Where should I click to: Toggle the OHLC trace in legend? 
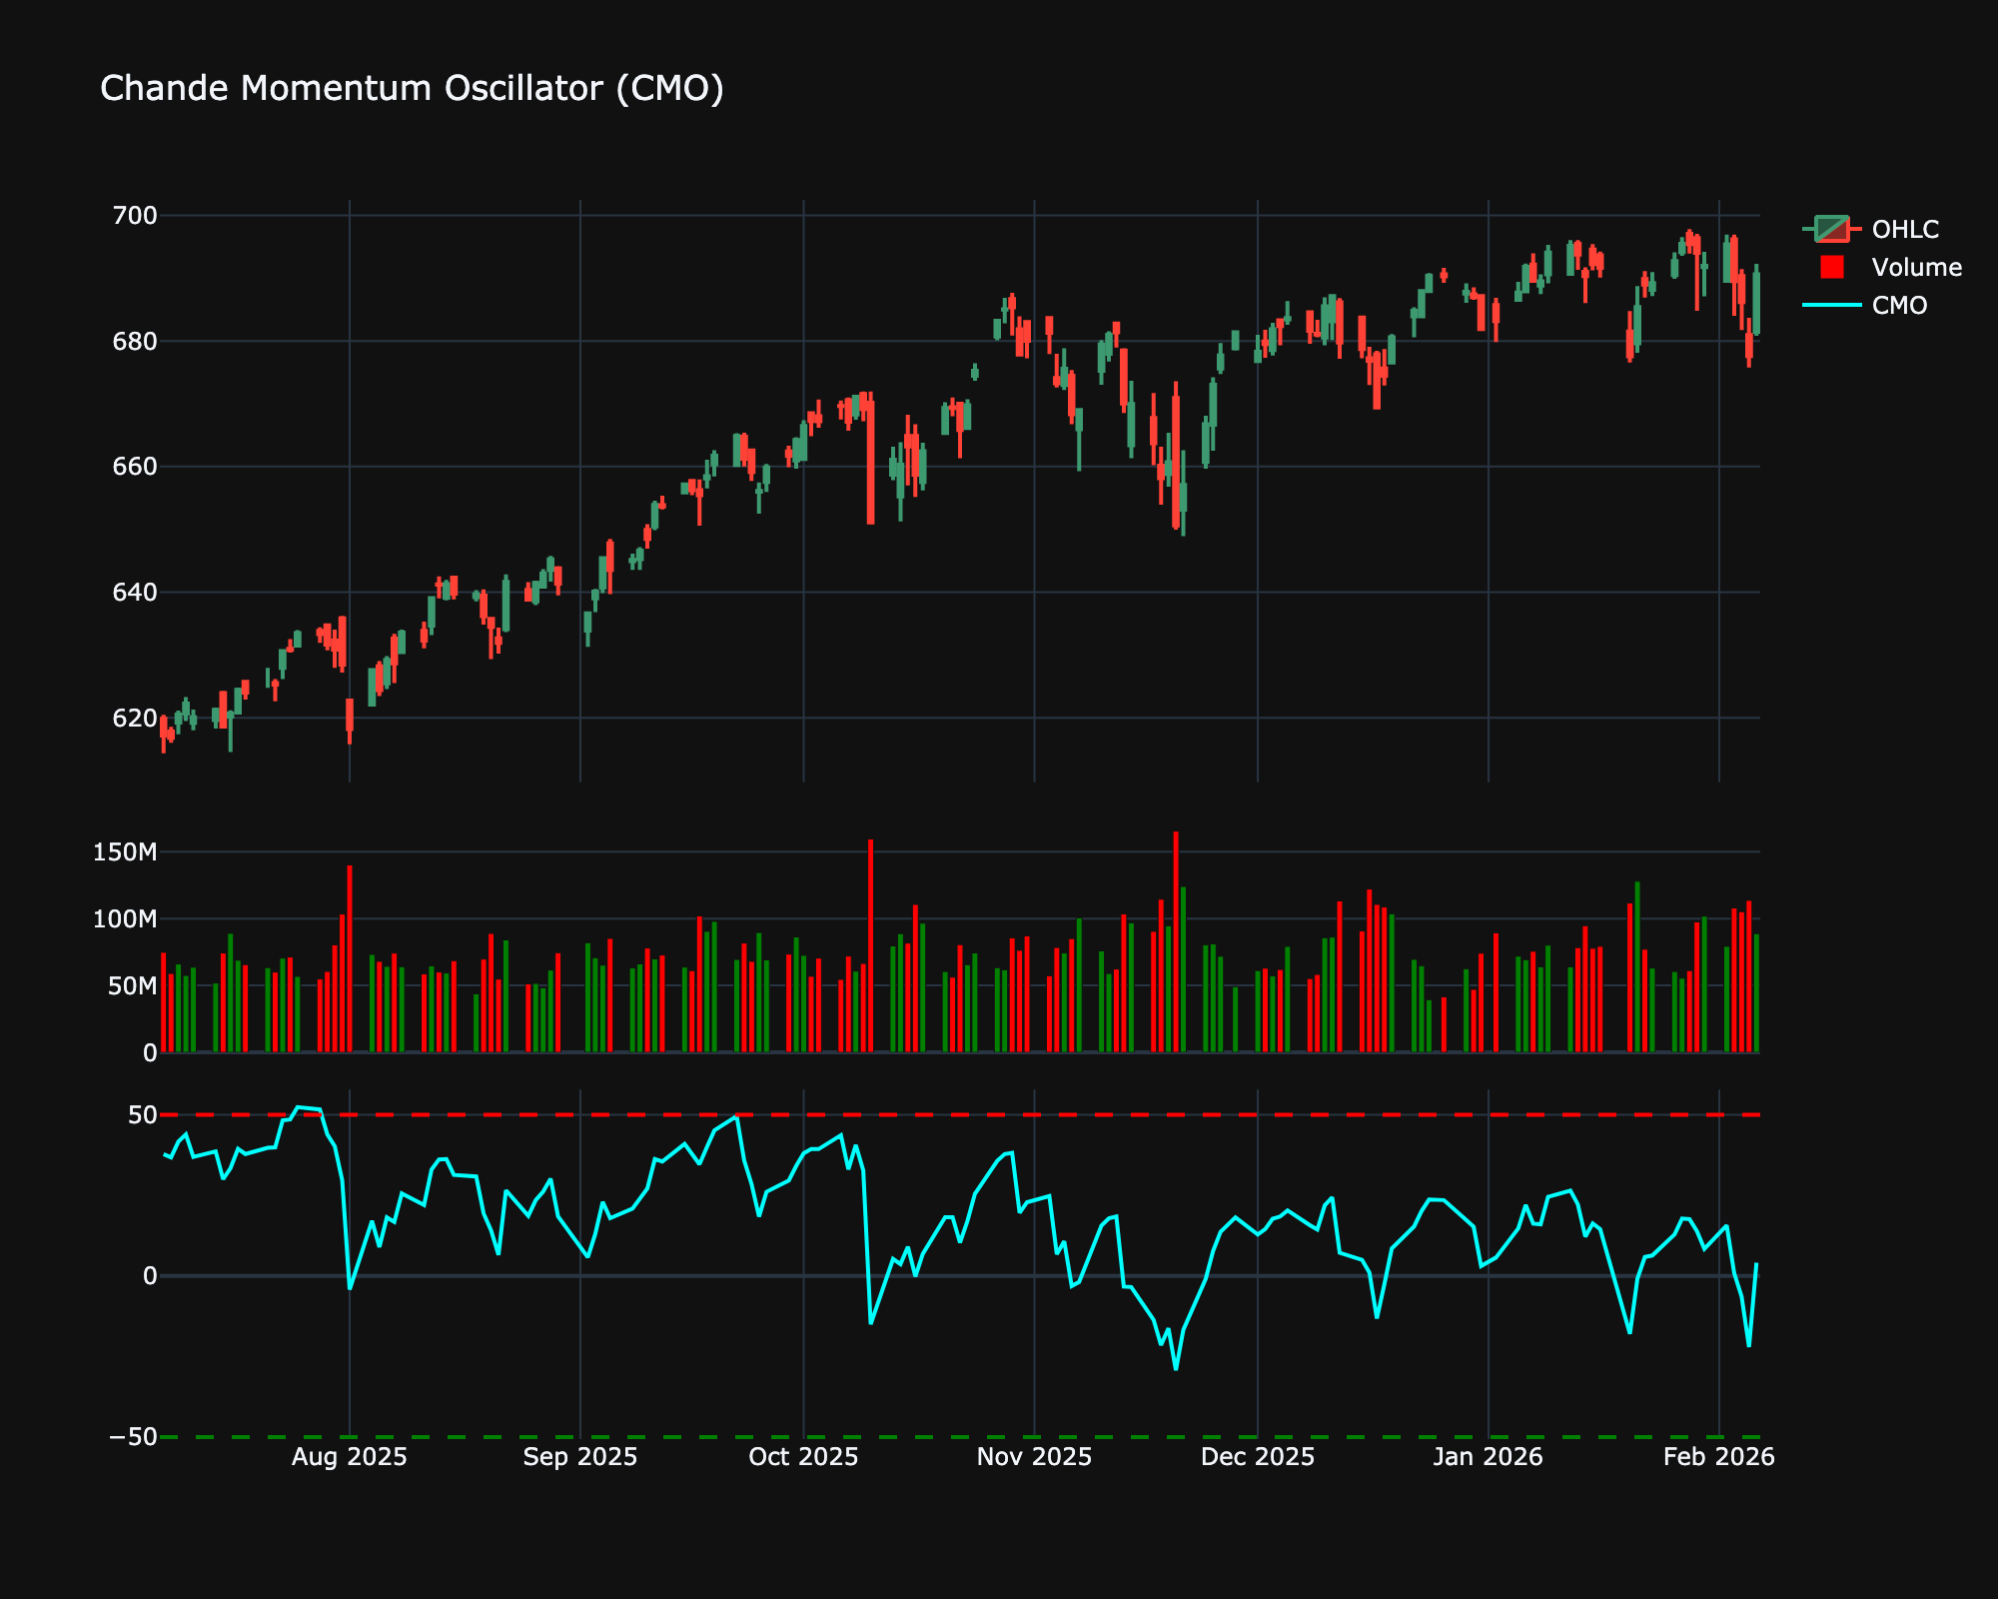pos(1904,230)
